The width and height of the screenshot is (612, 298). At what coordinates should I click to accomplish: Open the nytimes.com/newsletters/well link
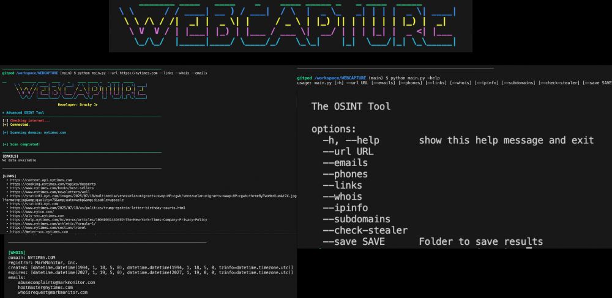50,192
